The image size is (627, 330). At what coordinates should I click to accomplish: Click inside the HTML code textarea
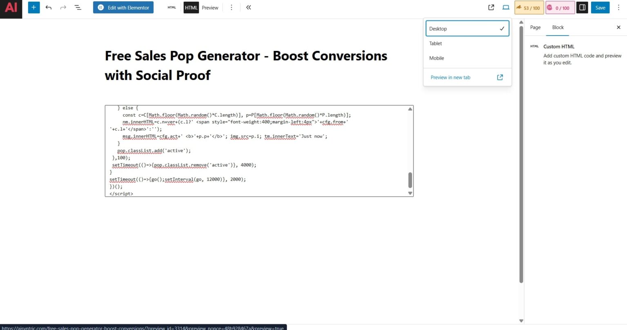pos(257,151)
